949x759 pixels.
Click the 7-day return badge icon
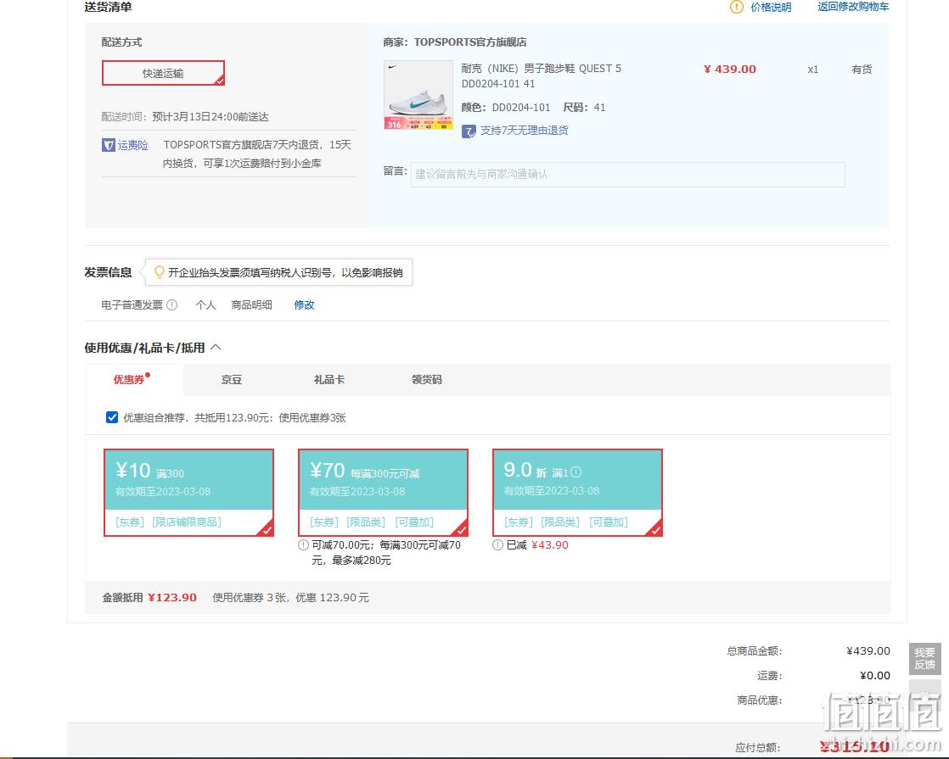[x=469, y=131]
